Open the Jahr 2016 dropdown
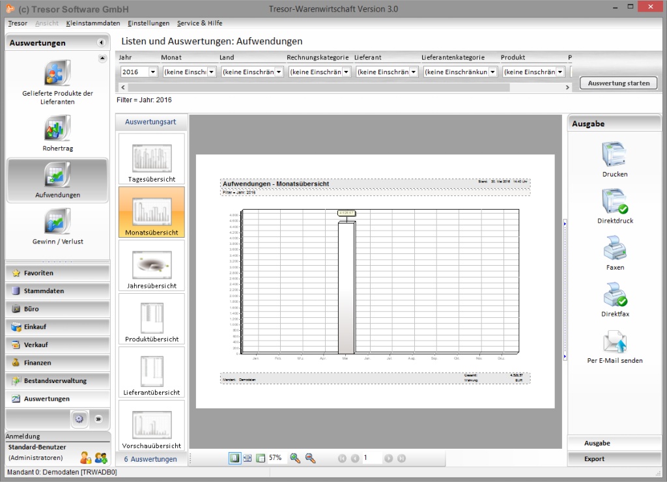 153,72
